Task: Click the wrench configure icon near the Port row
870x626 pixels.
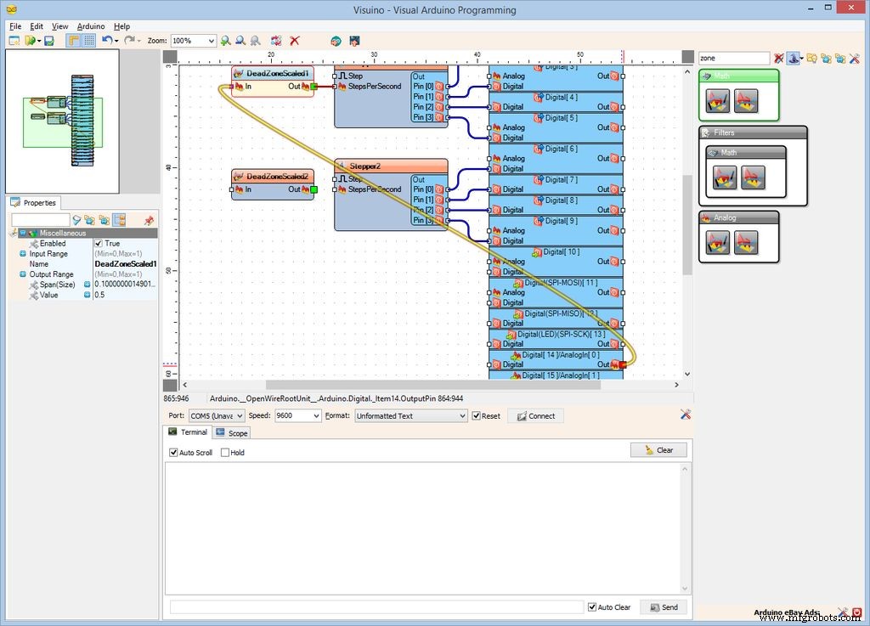Action: (x=686, y=415)
